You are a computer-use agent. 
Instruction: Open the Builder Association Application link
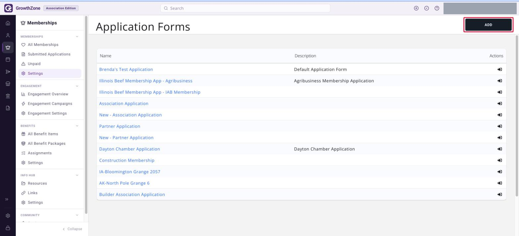point(132,194)
